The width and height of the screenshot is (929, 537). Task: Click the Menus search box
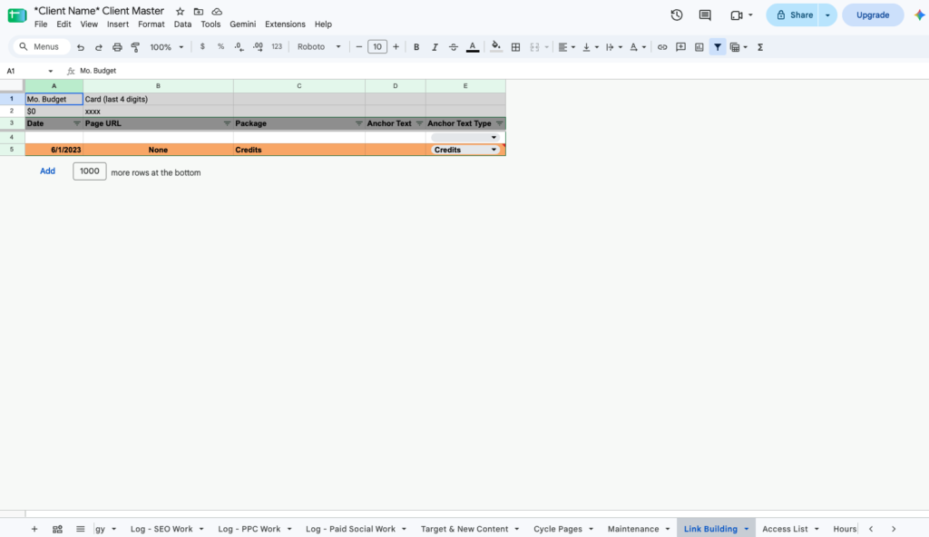40,47
